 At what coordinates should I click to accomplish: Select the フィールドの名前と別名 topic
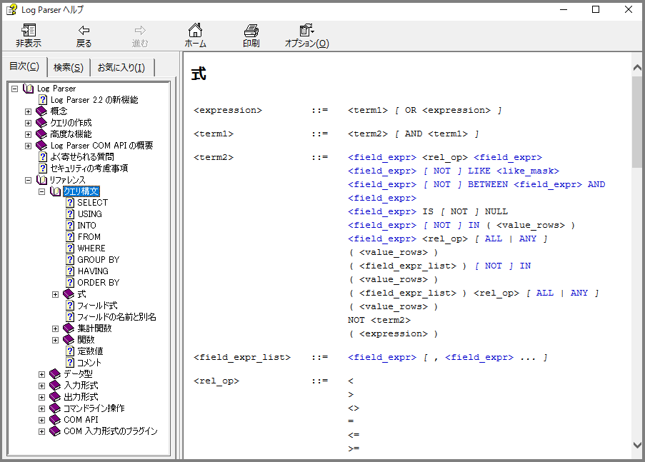point(117,317)
